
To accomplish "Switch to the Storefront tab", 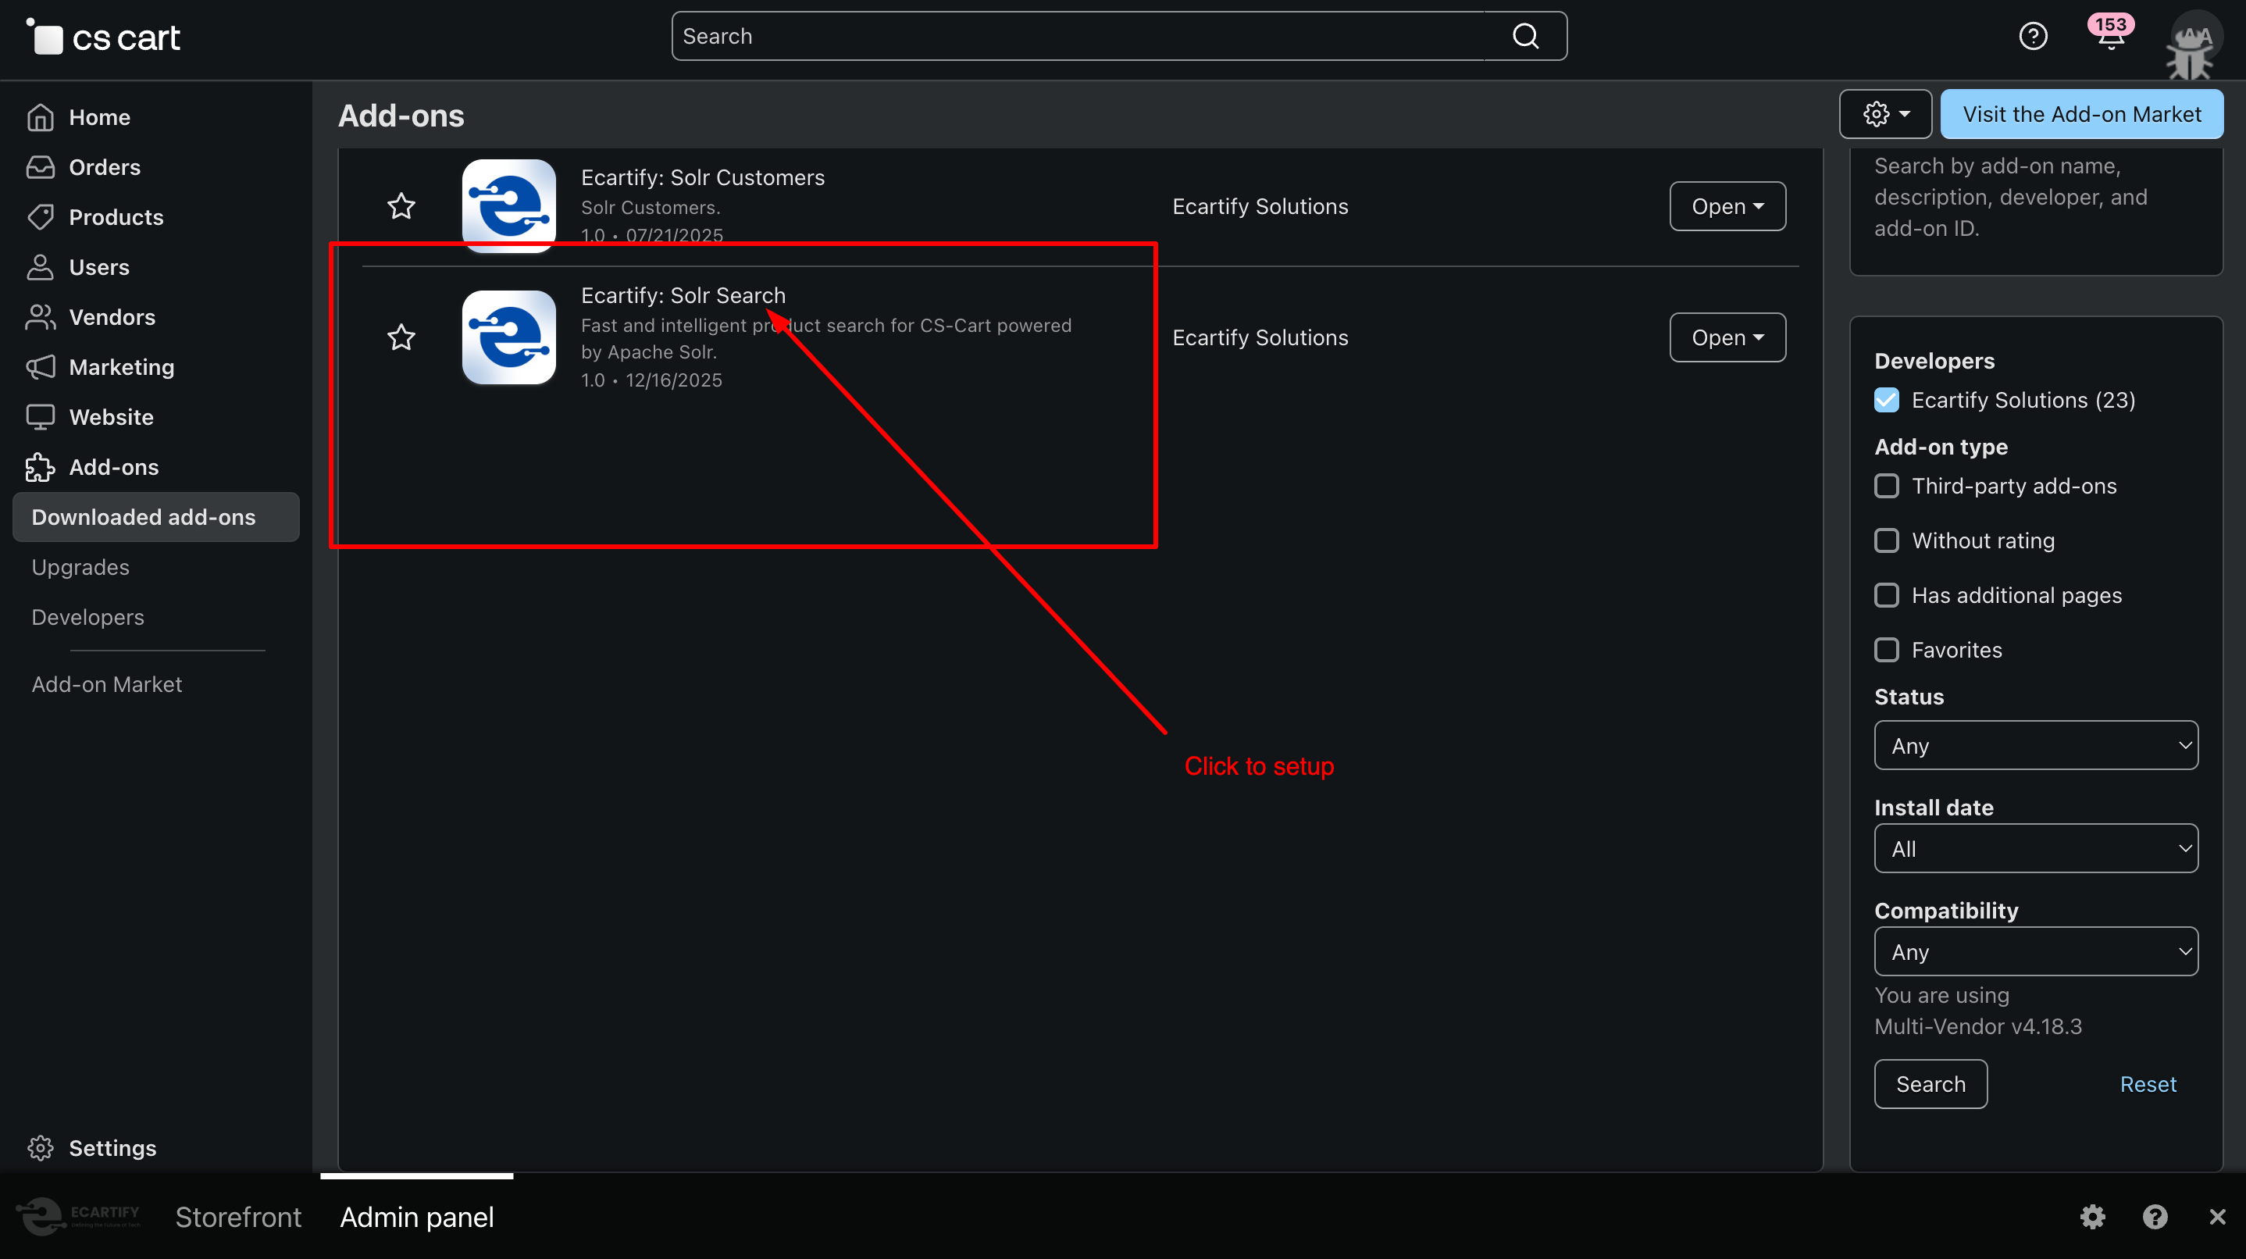I will pyautogui.click(x=238, y=1216).
